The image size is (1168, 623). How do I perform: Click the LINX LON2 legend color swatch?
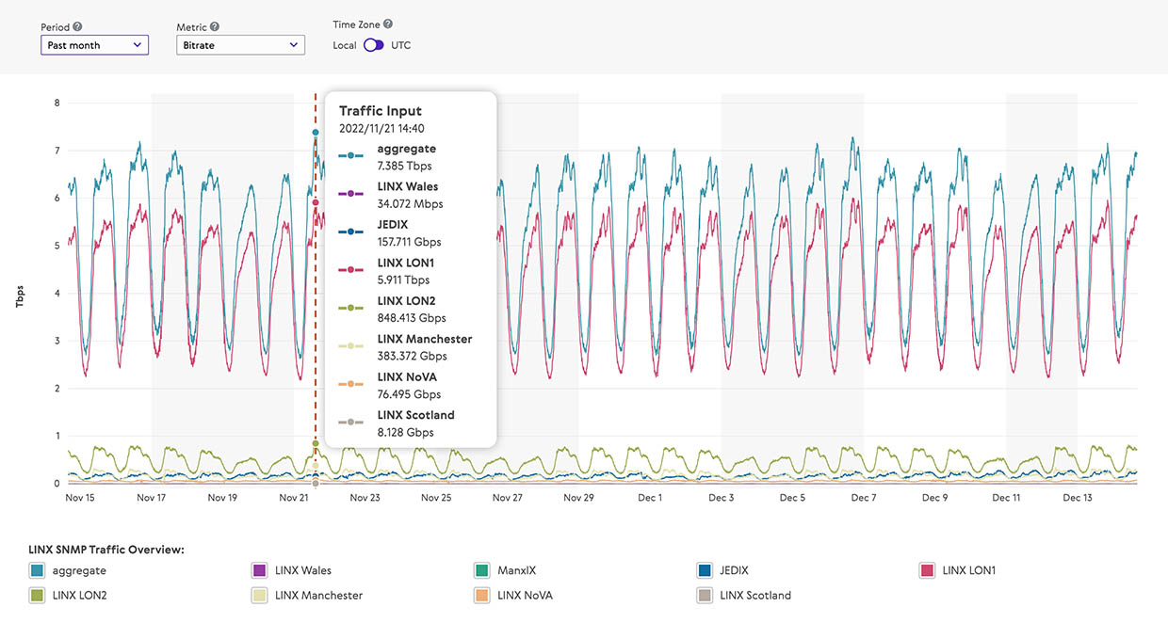(37, 595)
